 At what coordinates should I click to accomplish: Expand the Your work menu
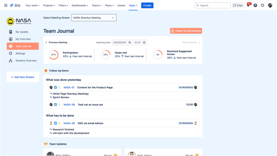(32, 6)
